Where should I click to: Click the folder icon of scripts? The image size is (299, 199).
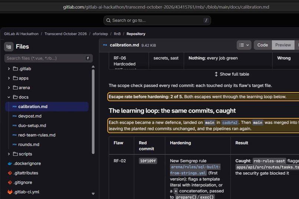[x=15, y=154]
